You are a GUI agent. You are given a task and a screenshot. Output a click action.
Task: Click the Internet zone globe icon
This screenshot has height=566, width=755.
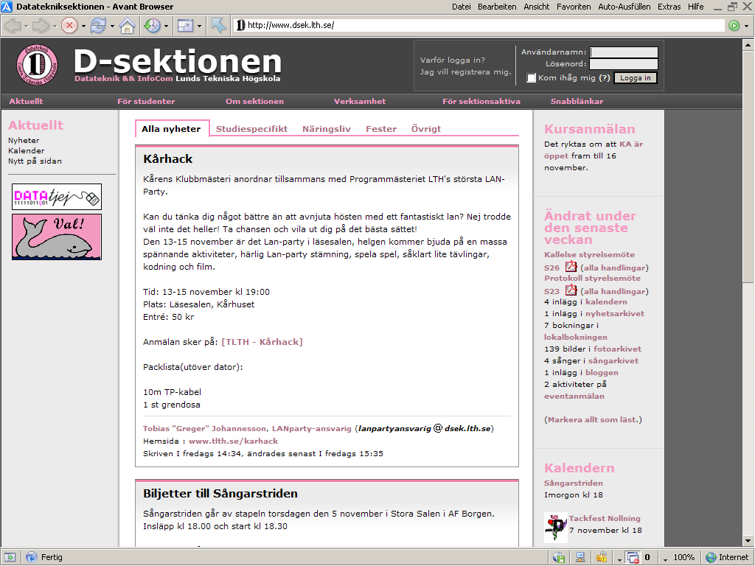click(x=711, y=557)
